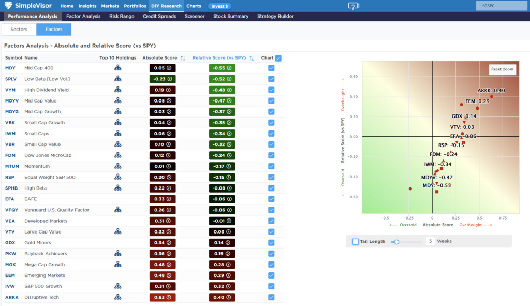Toggle chart checkbox for EFA row

(x=271, y=199)
